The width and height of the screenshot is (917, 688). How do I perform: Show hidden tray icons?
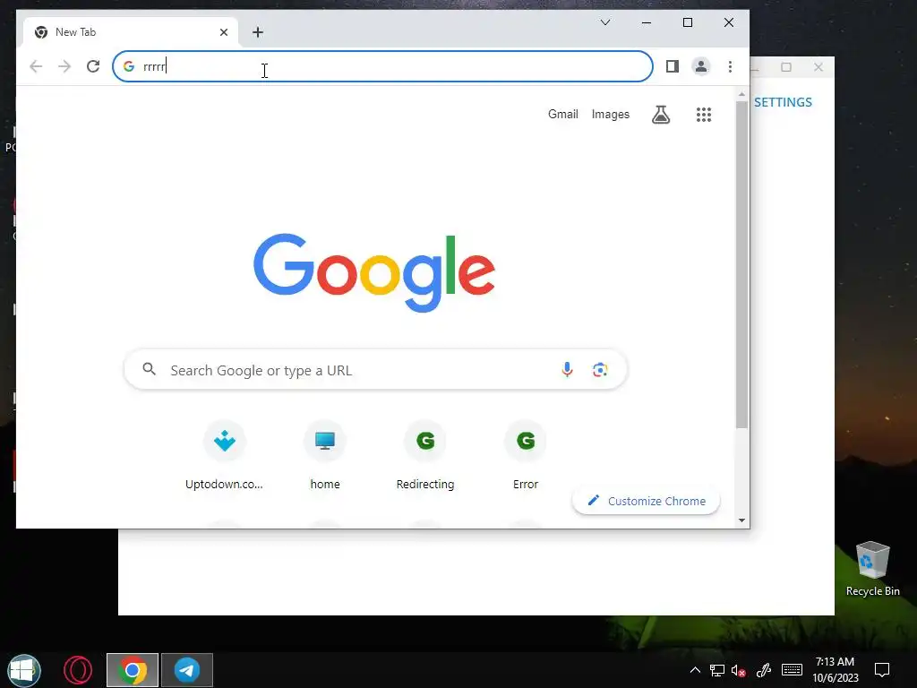point(695,670)
